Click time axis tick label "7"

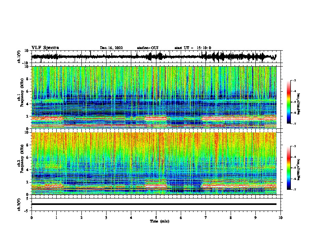pos(206,218)
